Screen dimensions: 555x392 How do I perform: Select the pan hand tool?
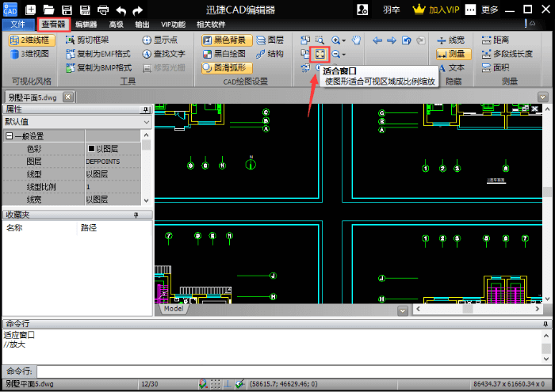coord(356,40)
